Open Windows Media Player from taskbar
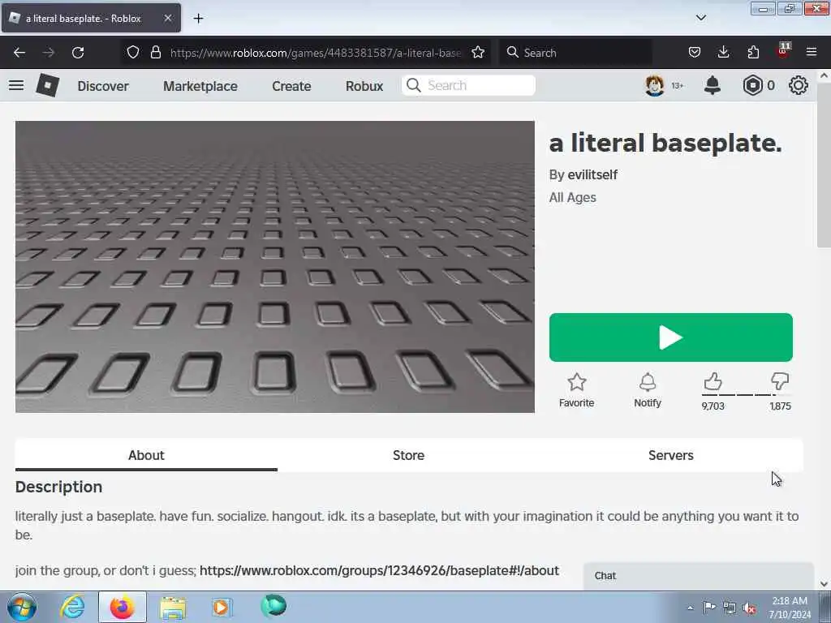The height and width of the screenshot is (623, 831). [x=222, y=607]
